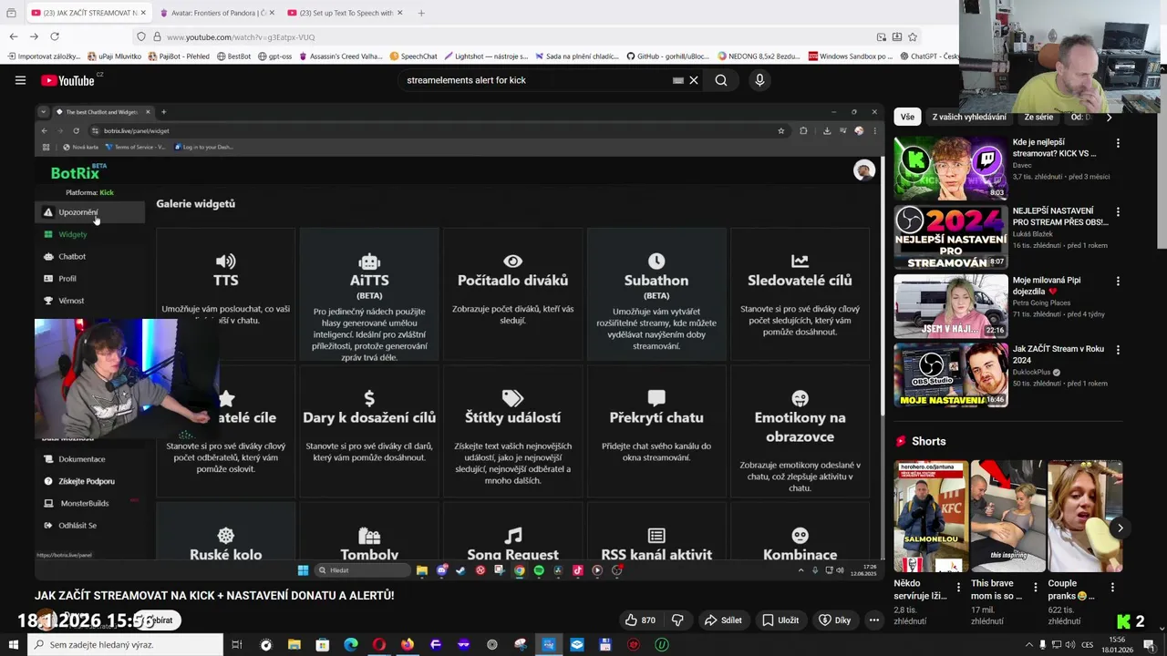The image size is (1167, 656).
Task: Switch to Avatar: Frontiers of Pandora tab
Action: coord(215,13)
